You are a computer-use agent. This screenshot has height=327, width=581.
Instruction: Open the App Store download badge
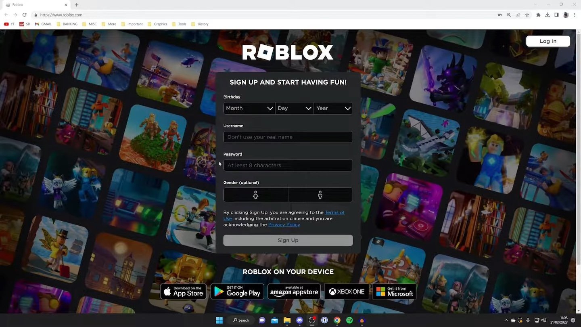point(183,291)
